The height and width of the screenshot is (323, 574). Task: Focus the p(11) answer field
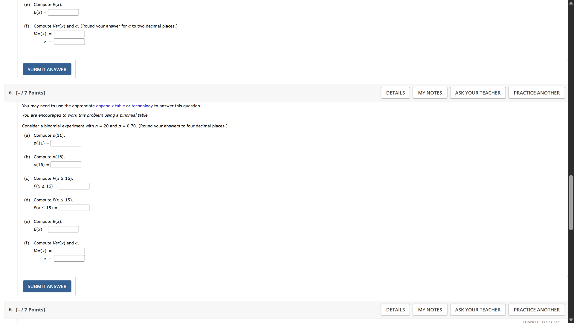pos(66,143)
